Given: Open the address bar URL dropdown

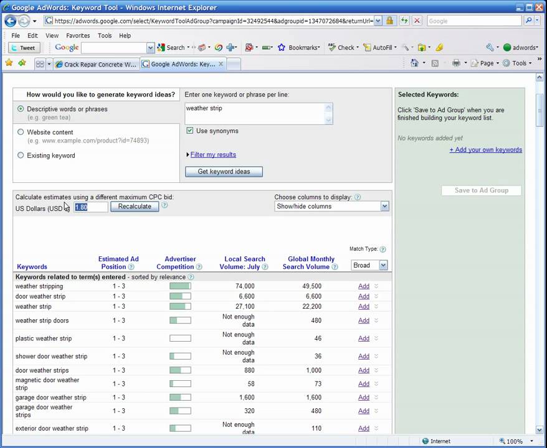Looking at the screenshot, I should click(x=378, y=21).
